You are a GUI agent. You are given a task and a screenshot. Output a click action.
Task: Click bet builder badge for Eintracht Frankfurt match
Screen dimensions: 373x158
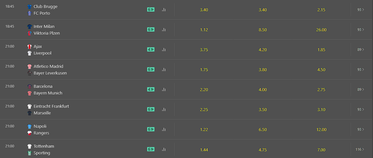coord(151,110)
